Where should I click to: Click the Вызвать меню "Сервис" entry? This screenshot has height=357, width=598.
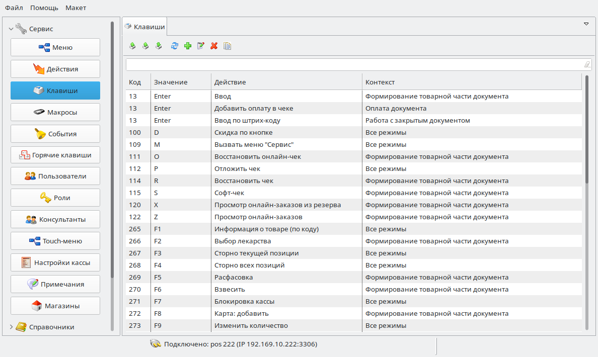(354, 144)
